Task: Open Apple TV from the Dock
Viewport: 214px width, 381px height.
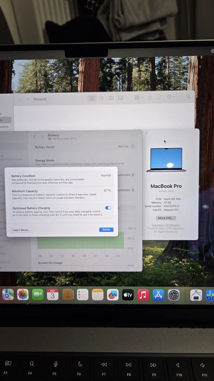Action: point(128,294)
